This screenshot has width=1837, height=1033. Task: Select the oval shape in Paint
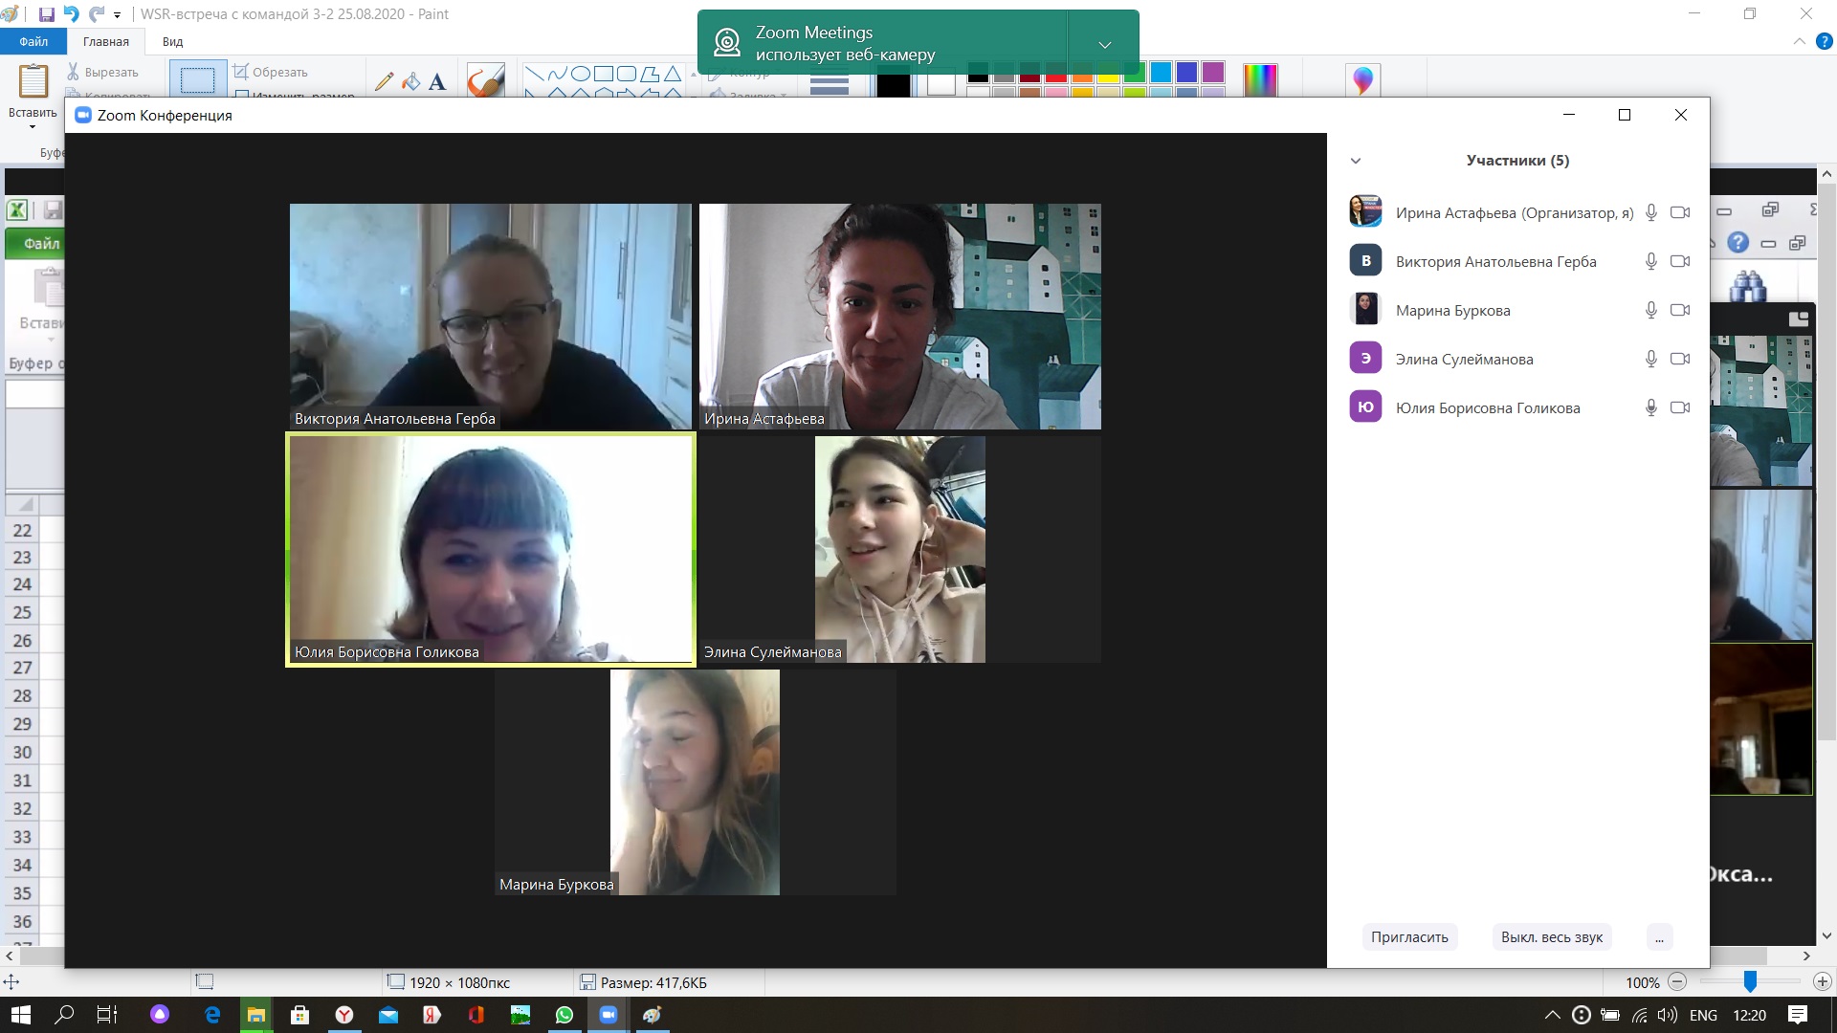point(580,74)
